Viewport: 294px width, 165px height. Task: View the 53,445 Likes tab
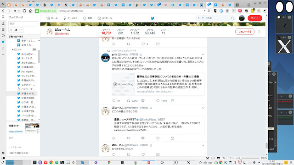point(150,32)
